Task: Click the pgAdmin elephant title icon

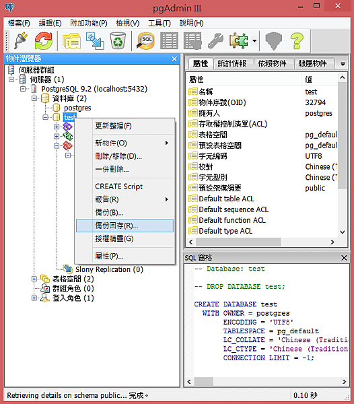Action: click(9, 7)
